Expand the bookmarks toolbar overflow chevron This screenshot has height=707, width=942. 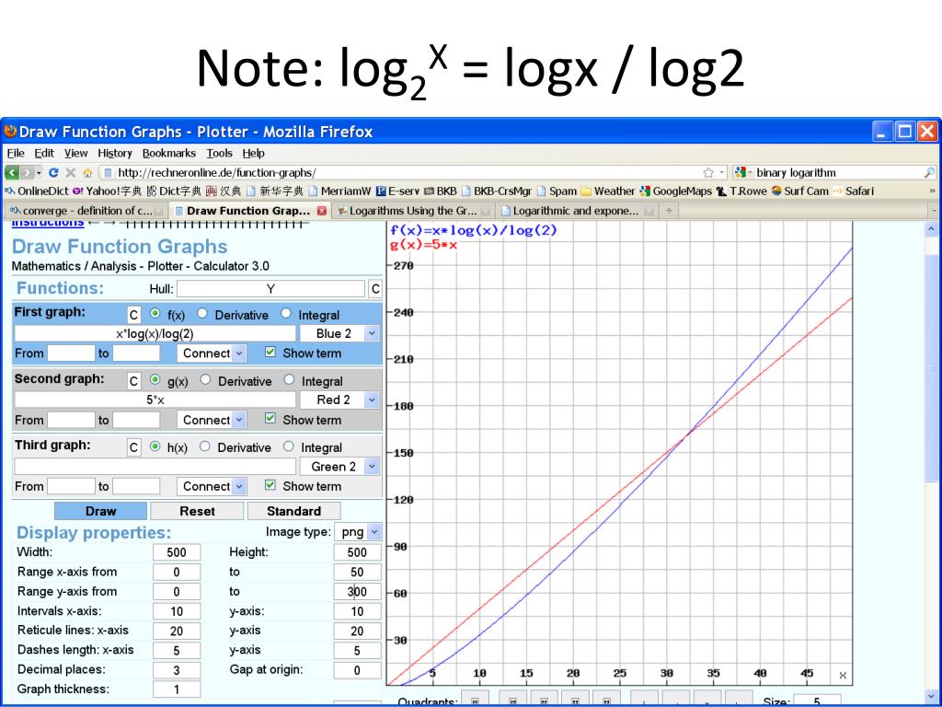[x=933, y=191]
